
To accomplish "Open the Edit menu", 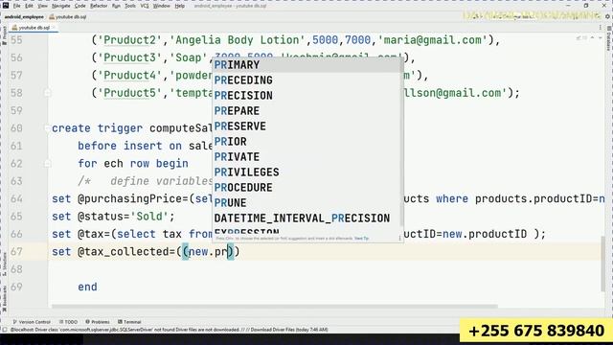I will click(29, 6).
